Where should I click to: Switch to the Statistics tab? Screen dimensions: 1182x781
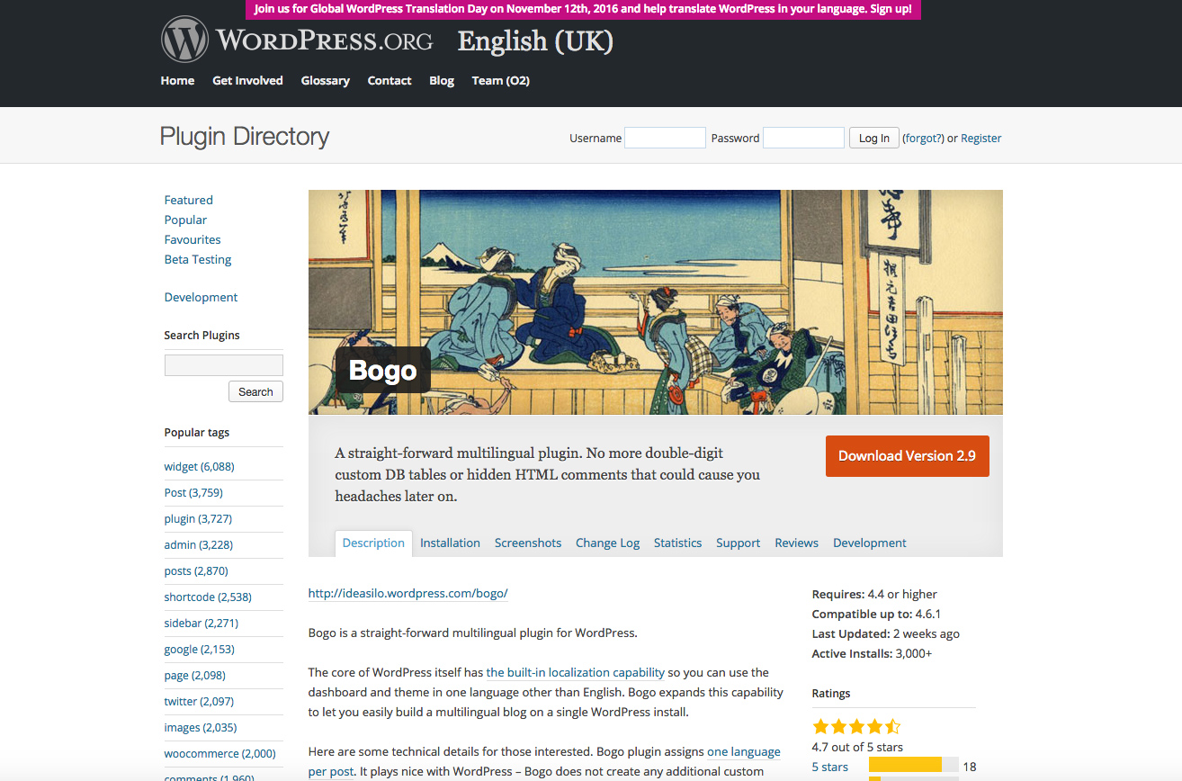click(677, 543)
